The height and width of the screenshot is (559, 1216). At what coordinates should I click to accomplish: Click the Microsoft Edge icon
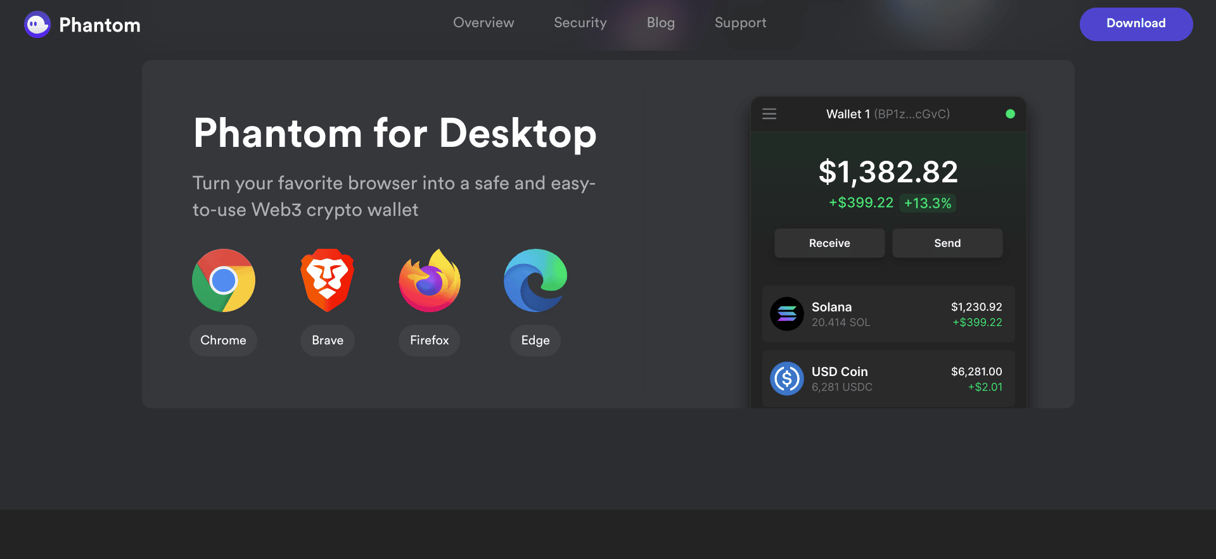tap(535, 280)
